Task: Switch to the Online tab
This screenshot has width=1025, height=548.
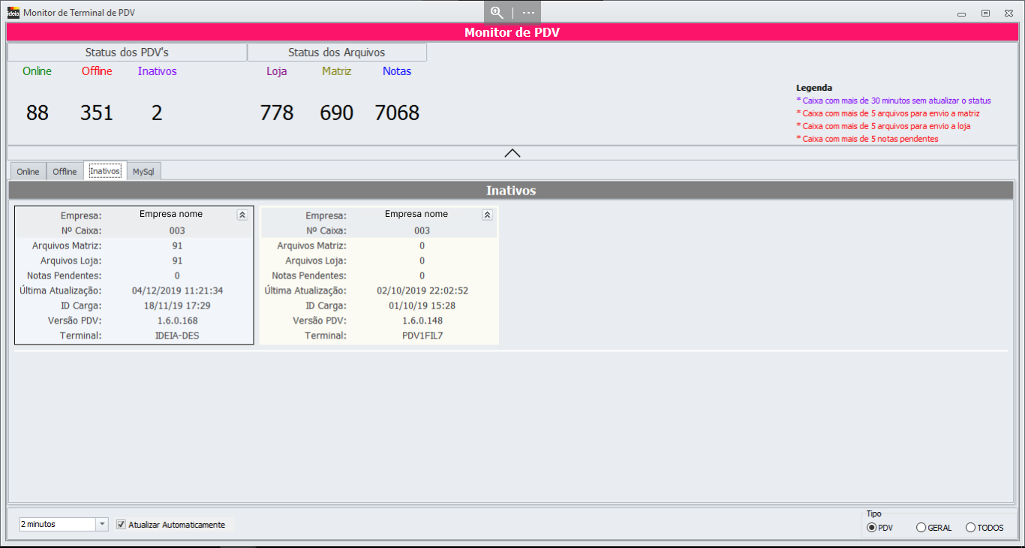Action: (28, 172)
